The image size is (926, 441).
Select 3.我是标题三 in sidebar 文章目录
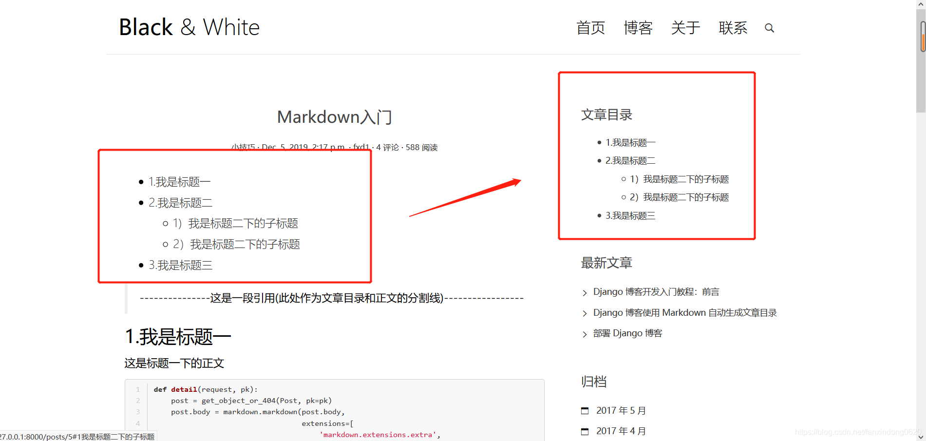(630, 215)
